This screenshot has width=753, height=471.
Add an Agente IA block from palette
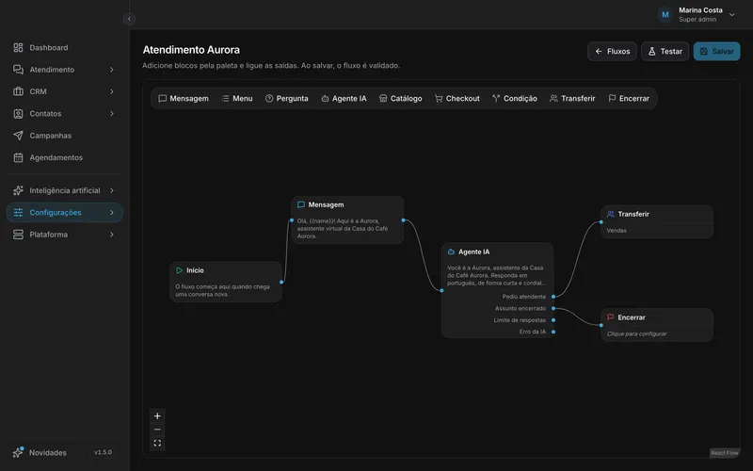click(344, 99)
